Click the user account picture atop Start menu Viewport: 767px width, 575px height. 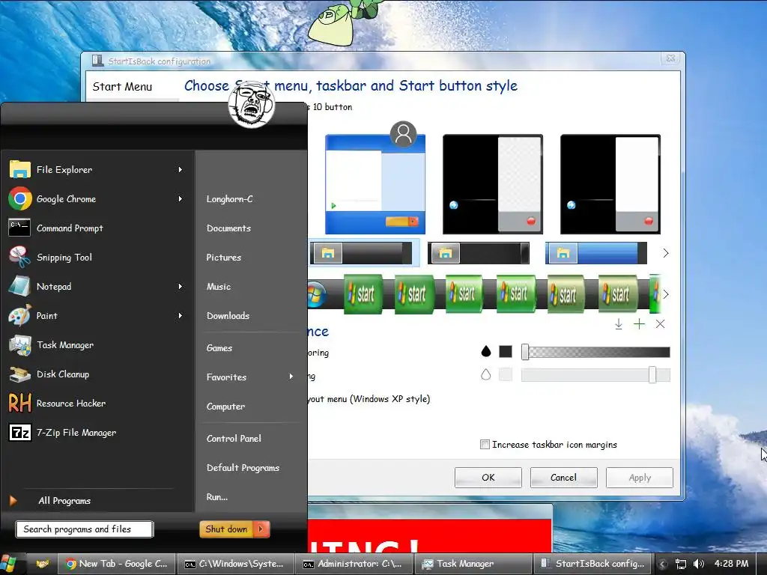pos(252,103)
